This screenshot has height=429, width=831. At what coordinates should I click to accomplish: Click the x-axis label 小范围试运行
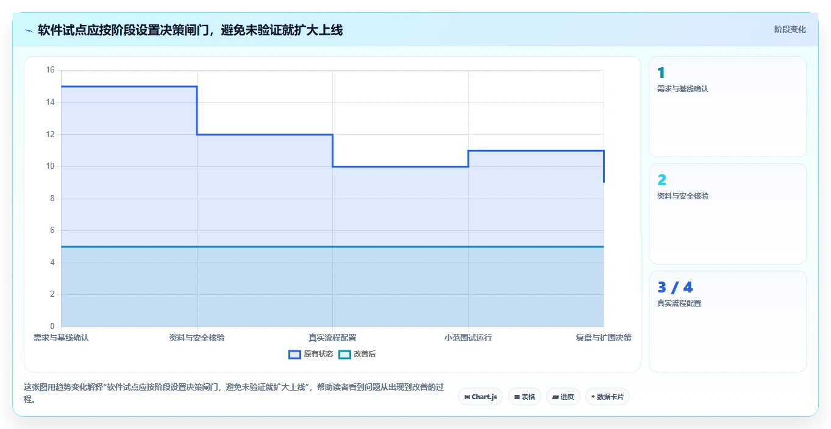tap(468, 338)
